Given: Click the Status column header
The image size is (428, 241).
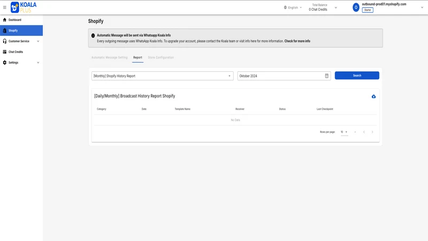Looking at the screenshot, I should coord(282,109).
